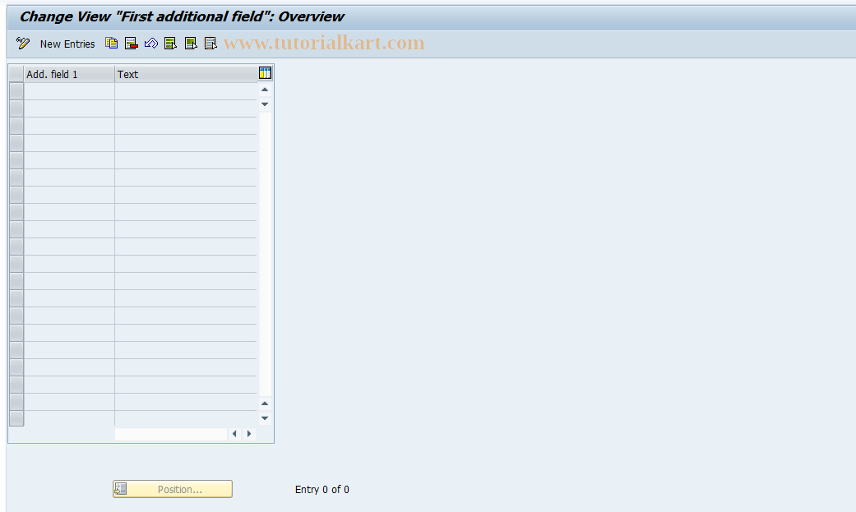Screen dimensions: 856x512
Task: Click first row Text cell
Action: click(186, 91)
